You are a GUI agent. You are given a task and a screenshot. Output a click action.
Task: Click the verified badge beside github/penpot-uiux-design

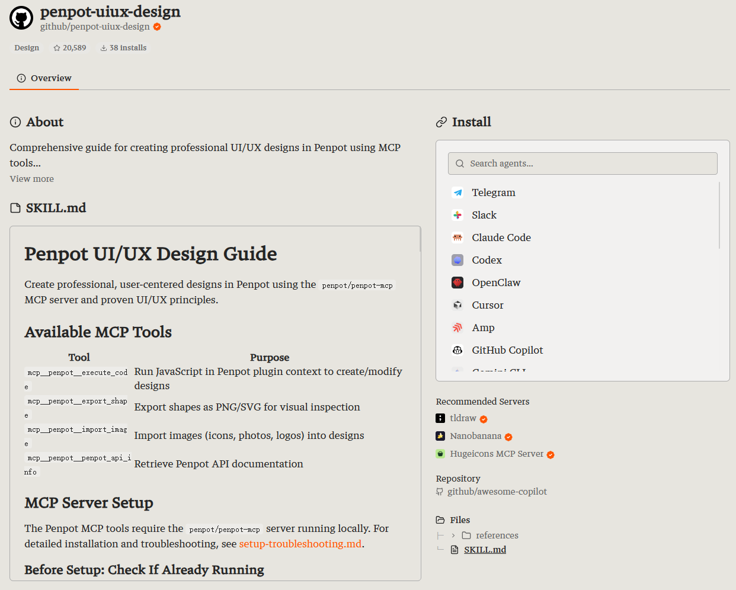pos(157,27)
